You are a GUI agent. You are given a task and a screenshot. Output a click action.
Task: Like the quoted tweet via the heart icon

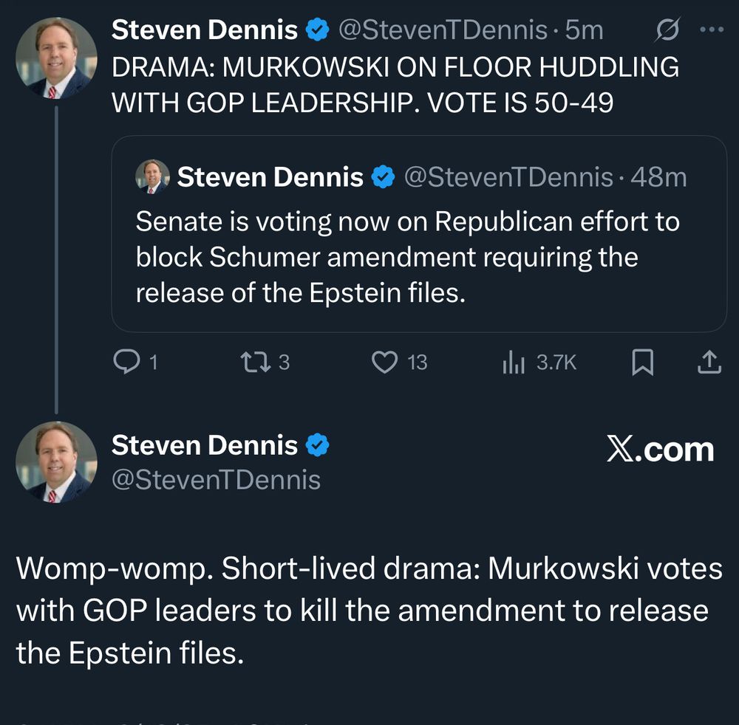click(x=384, y=361)
